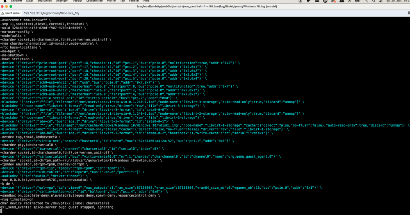This screenshot has height=215, width=410.
Task: Open the Bearbeiten menu
Action: [44, 1]
